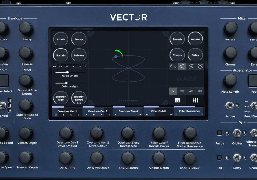Viewport: 257px width, 180px height.
Task: Click the Arpeggiator Note Length knob
Action: pos(230,81)
